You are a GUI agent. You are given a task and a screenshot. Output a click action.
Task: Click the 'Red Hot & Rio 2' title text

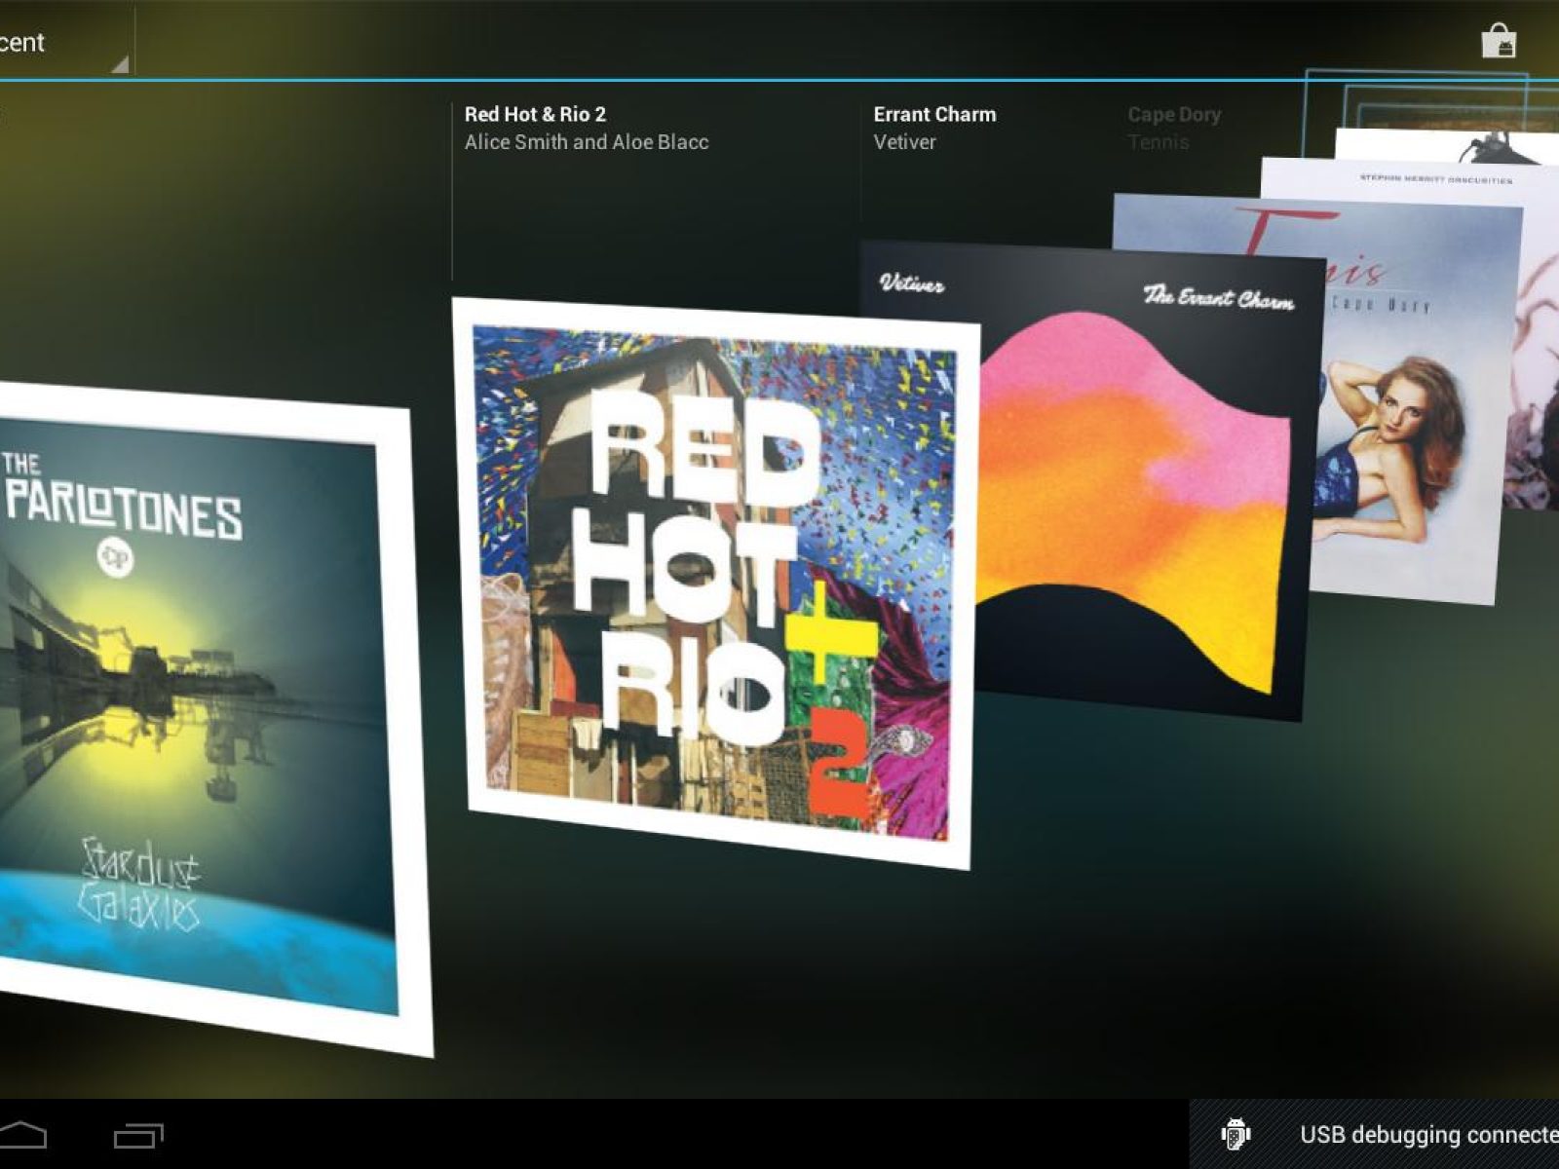point(535,114)
